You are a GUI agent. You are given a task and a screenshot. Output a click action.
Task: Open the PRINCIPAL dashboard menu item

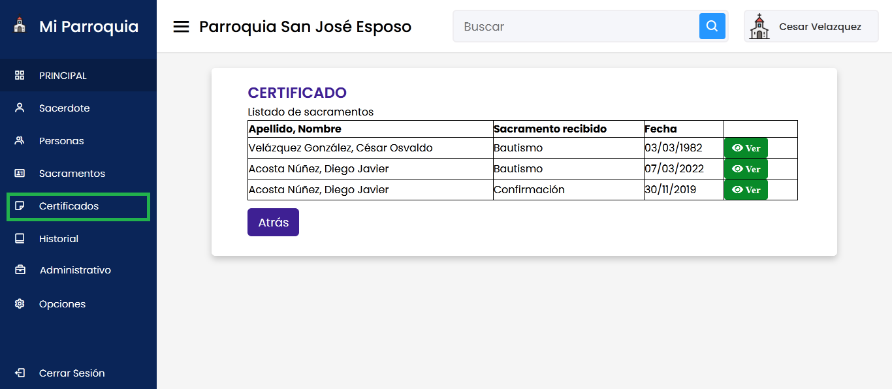pyautogui.click(x=63, y=76)
